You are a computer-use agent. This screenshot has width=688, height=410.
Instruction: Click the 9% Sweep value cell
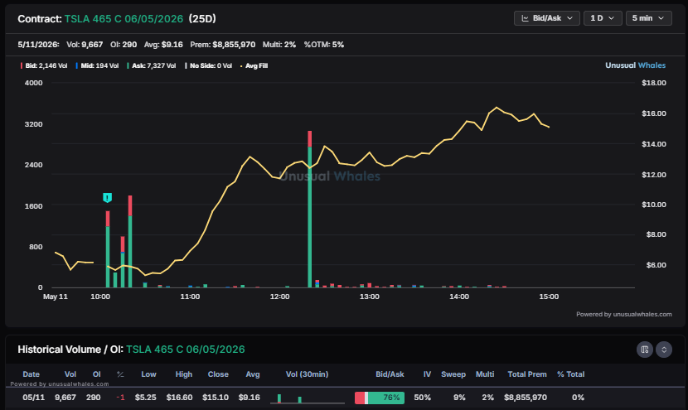(459, 398)
